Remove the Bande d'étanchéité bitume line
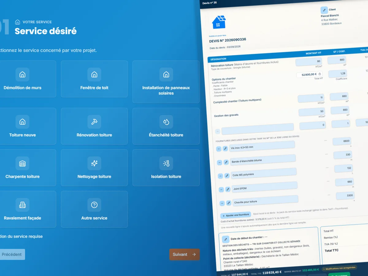 coord(220,163)
